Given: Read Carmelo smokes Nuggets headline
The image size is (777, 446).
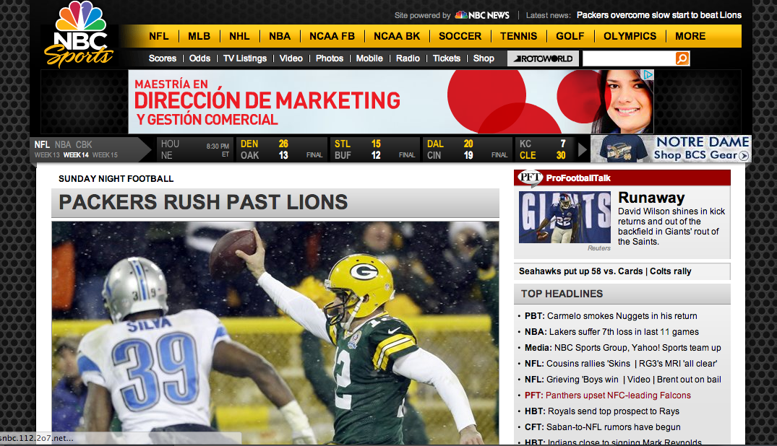Looking at the screenshot, I should tap(622, 316).
